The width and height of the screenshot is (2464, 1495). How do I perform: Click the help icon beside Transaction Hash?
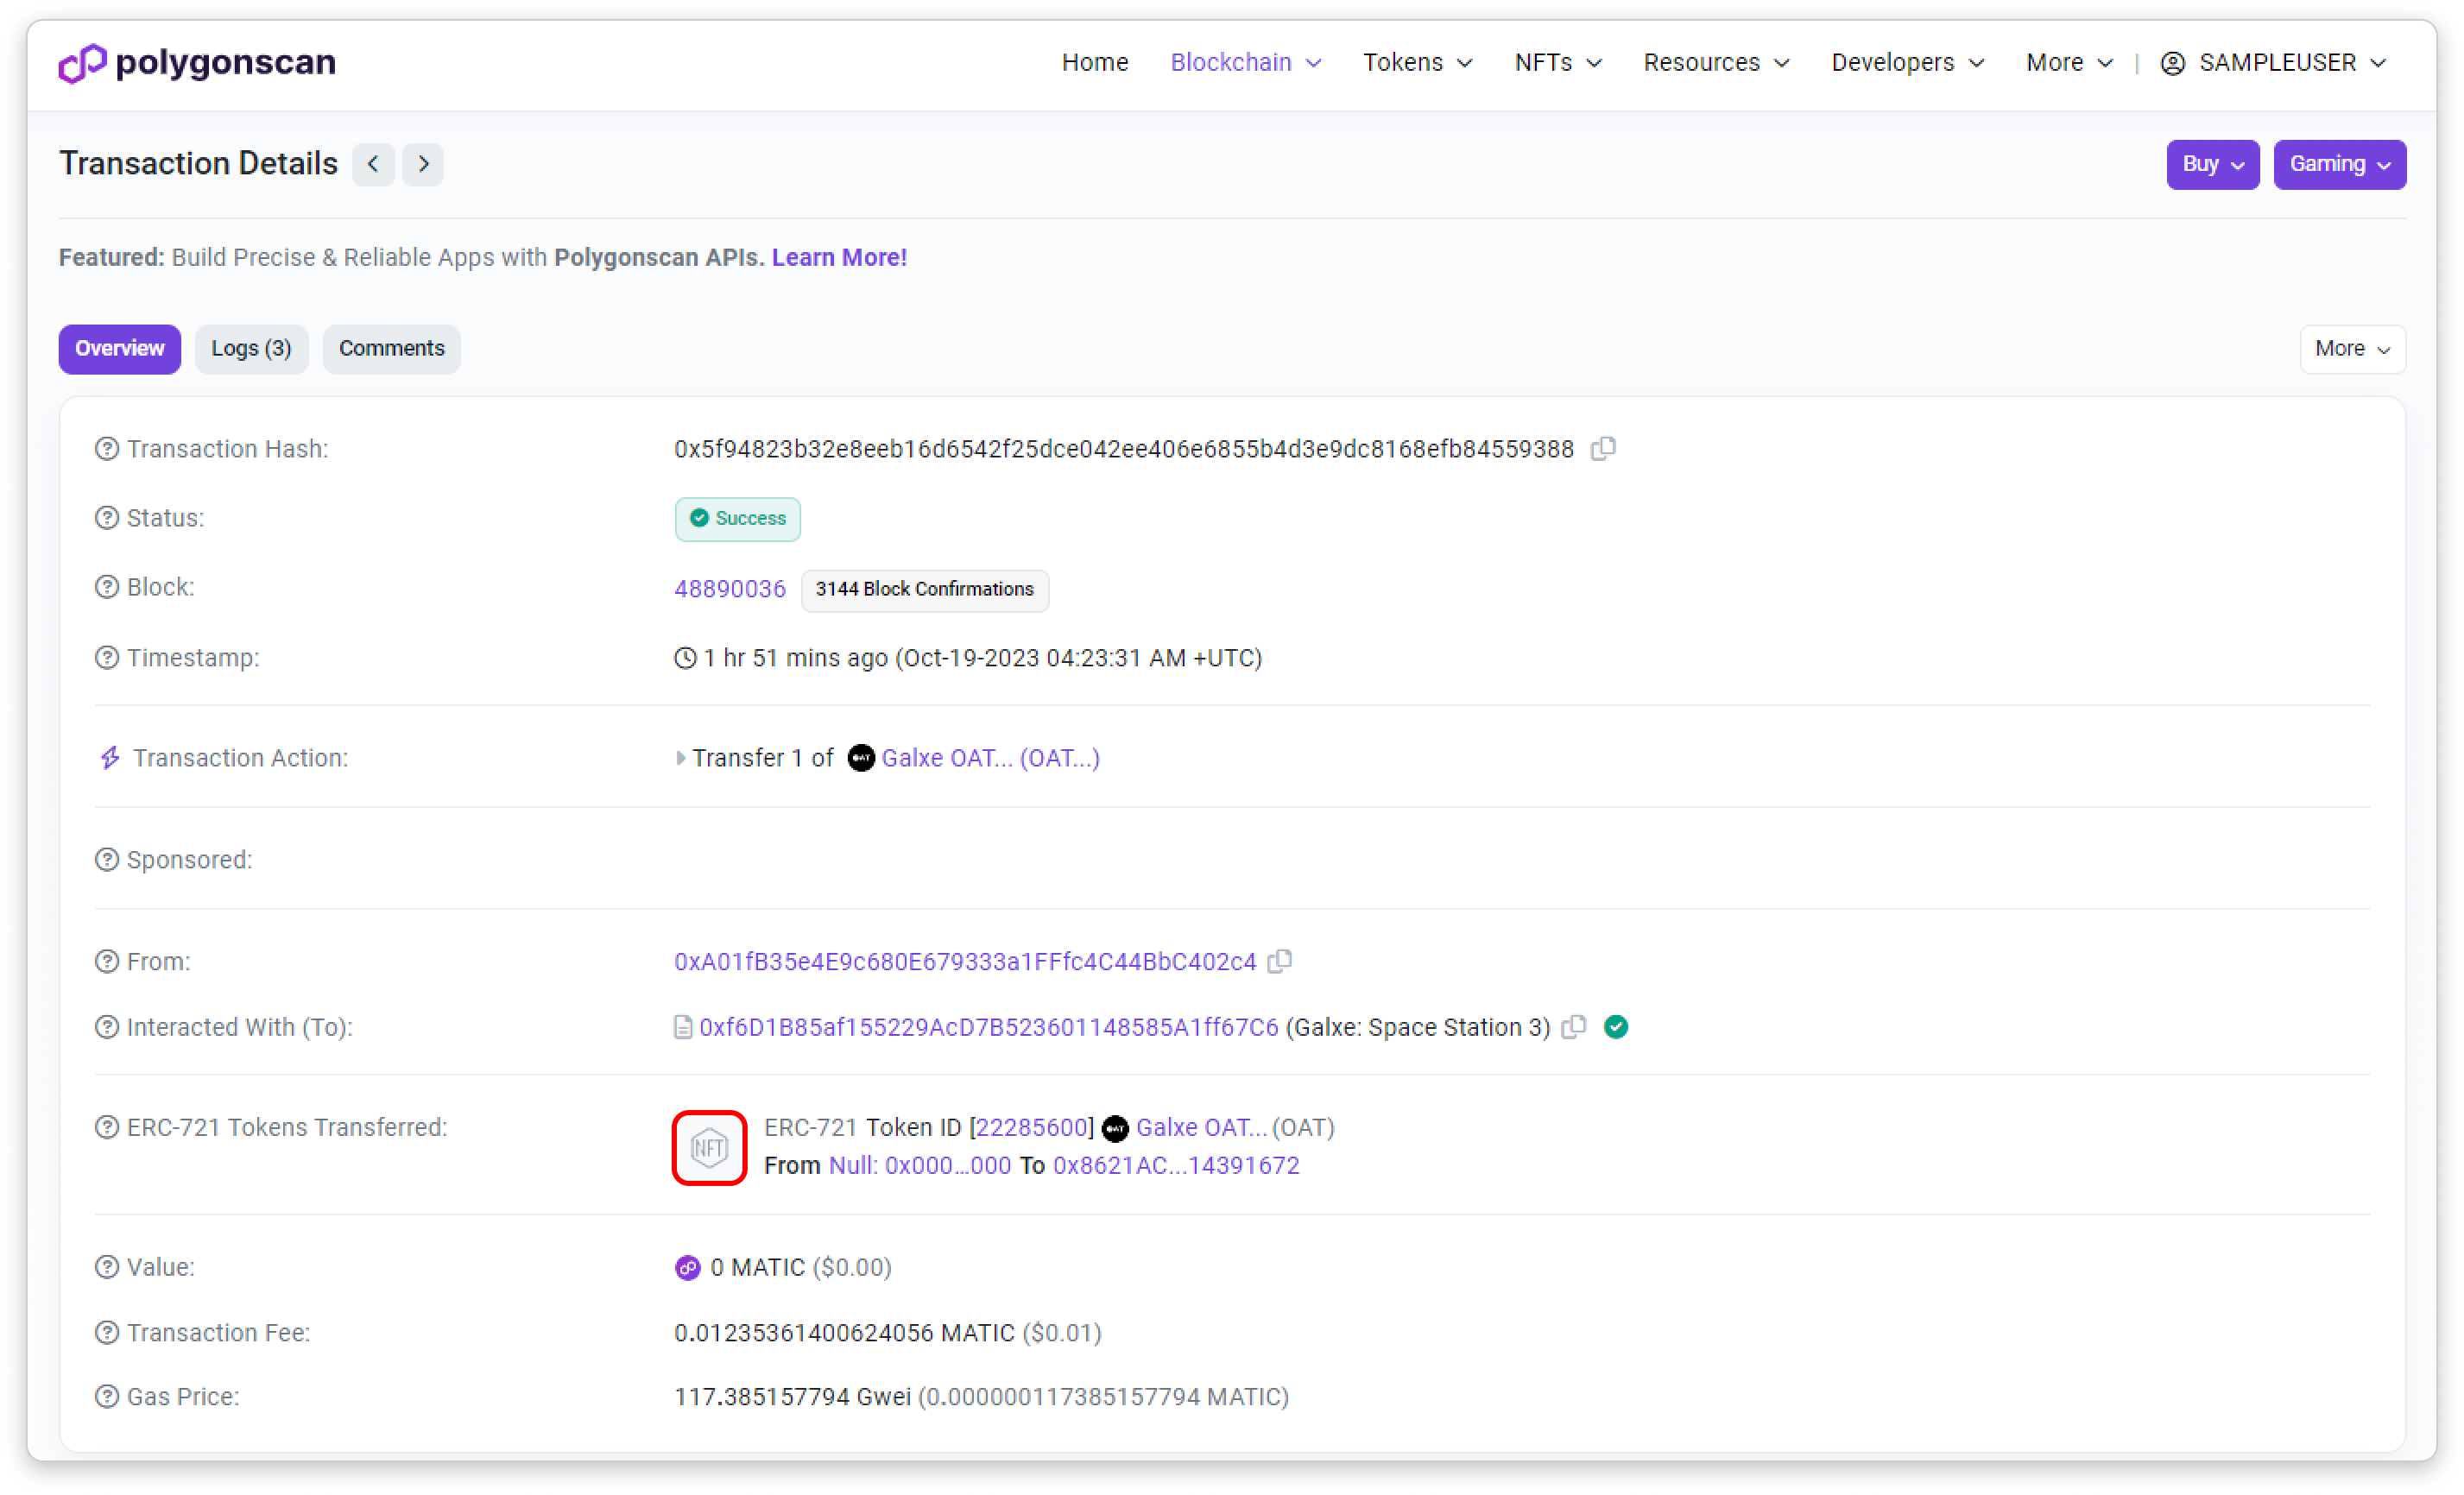[x=107, y=449]
